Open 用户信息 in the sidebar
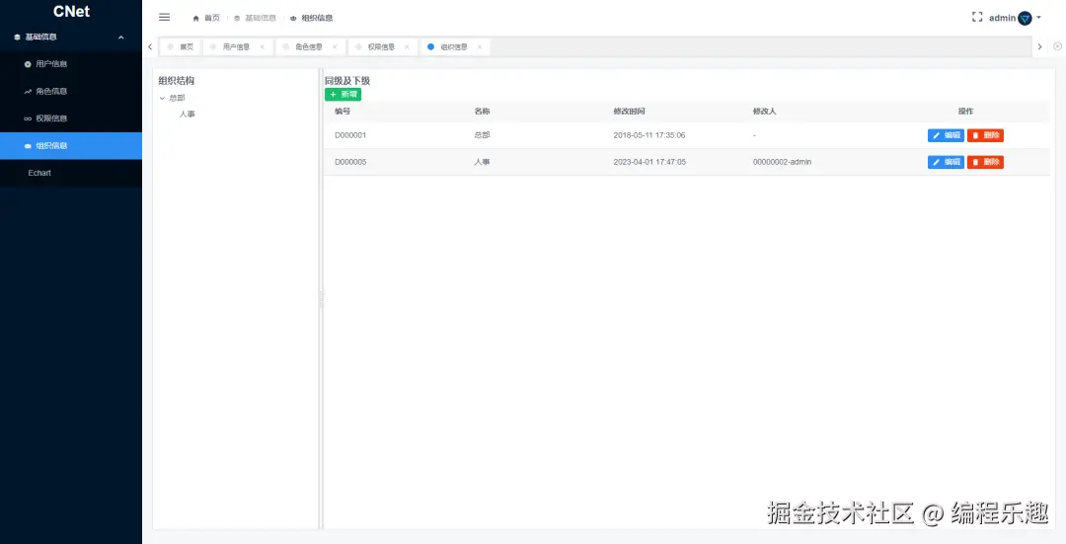The width and height of the screenshot is (1066, 544). [71, 64]
